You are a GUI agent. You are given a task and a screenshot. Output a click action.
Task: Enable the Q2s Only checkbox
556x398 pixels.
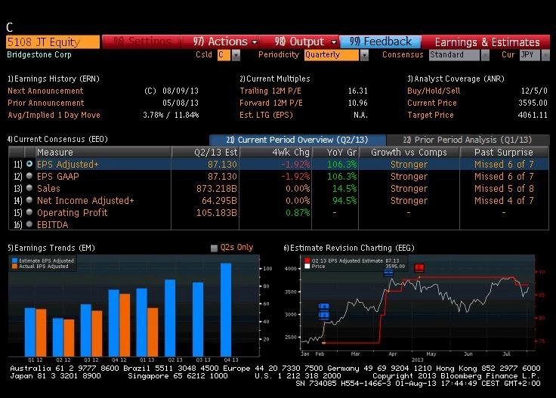[214, 248]
